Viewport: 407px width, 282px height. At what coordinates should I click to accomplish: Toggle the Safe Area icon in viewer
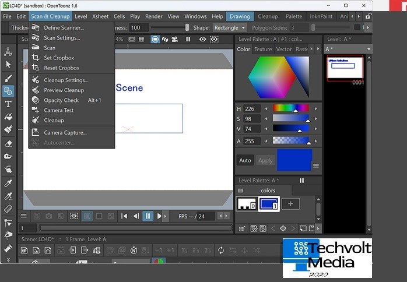[132, 39]
